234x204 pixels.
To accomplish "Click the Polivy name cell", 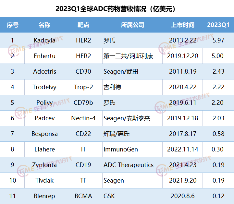I will click(x=44, y=102).
